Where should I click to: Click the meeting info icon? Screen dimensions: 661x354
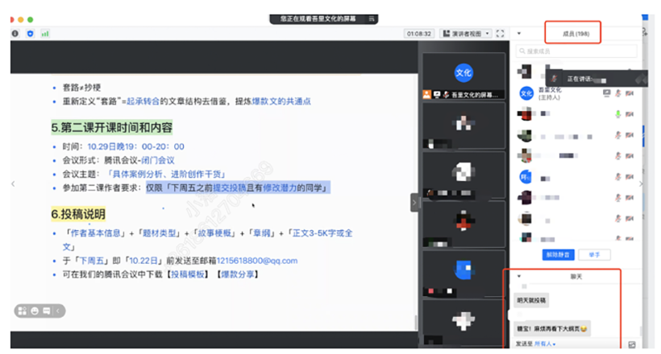tap(15, 34)
